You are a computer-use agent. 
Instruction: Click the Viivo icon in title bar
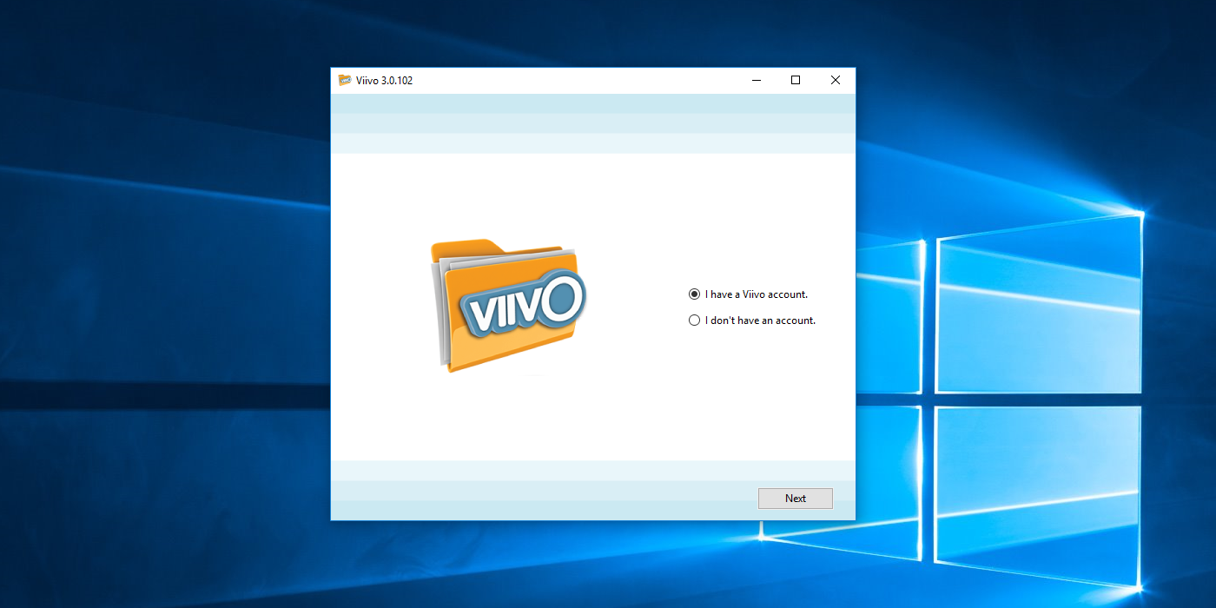345,80
